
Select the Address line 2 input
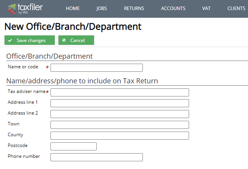(120, 114)
